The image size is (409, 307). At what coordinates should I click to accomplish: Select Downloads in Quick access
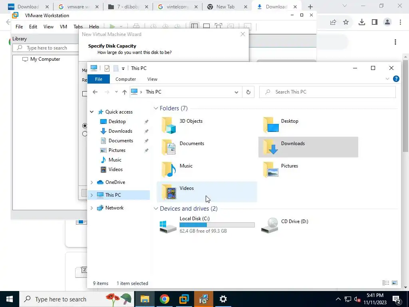pyautogui.click(x=120, y=131)
